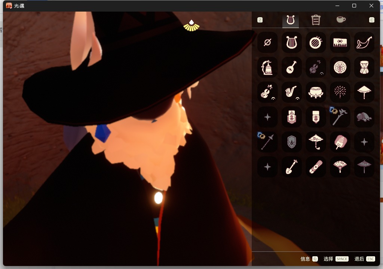Select the dark dimmed umbrella

[x=364, y=167]
